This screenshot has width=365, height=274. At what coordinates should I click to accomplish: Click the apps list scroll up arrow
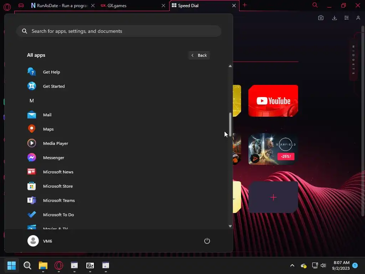point(230,66)
